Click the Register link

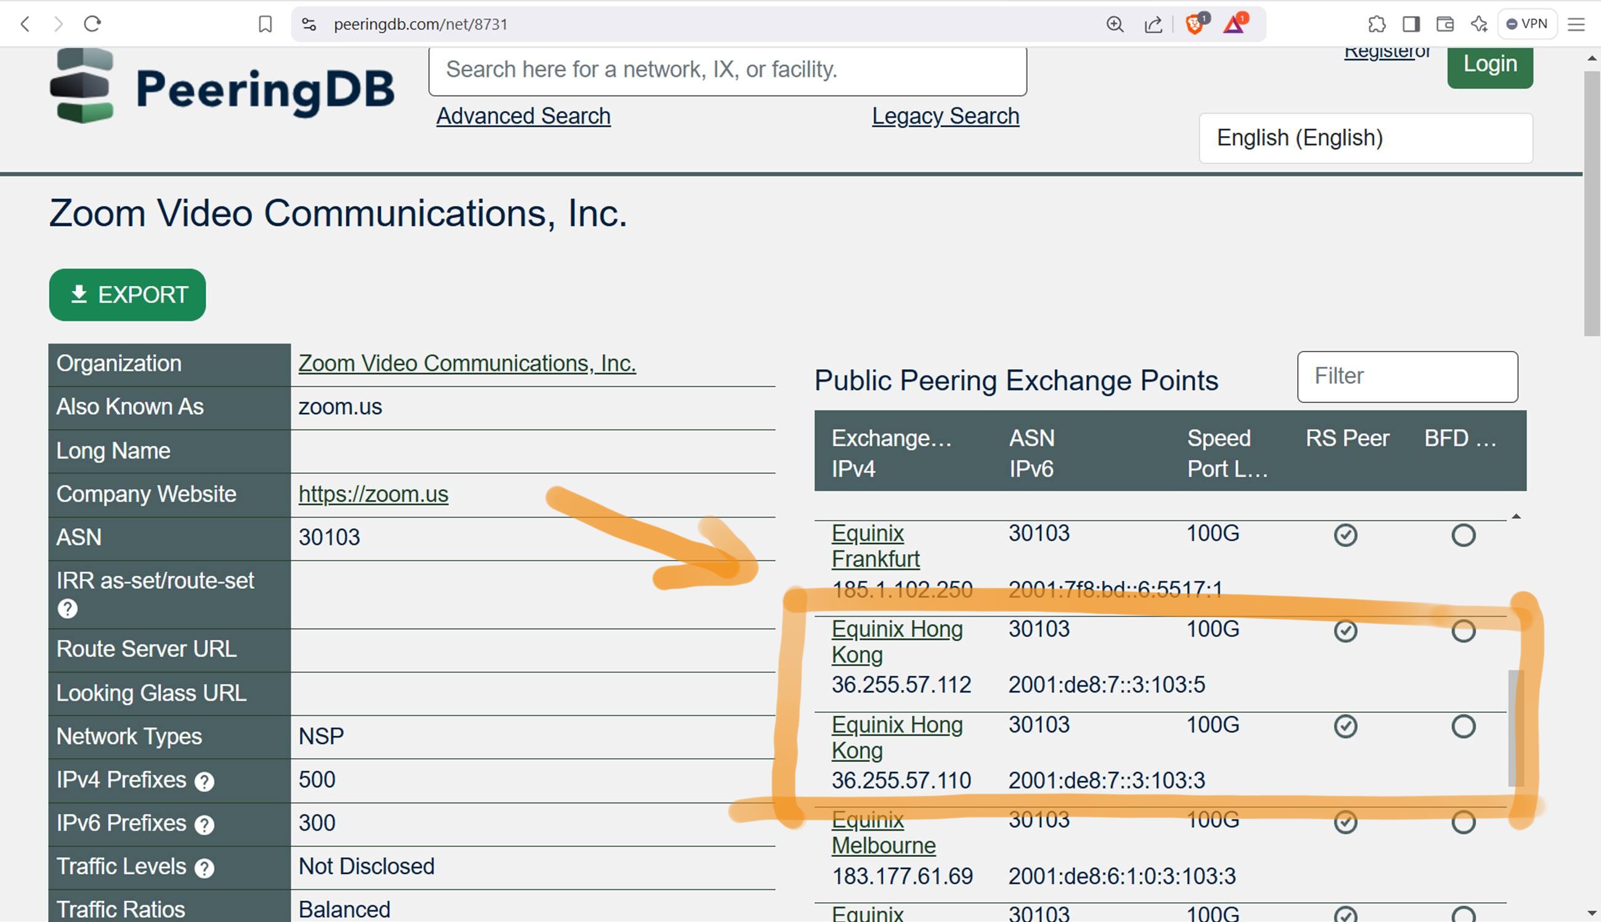1379,52
